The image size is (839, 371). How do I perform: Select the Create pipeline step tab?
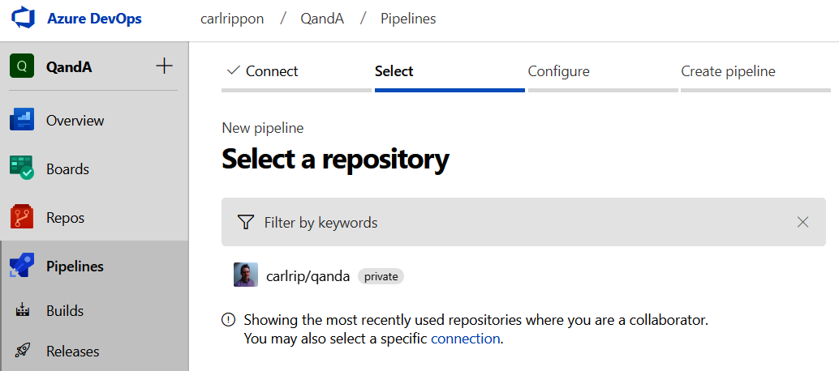point(728,71)
